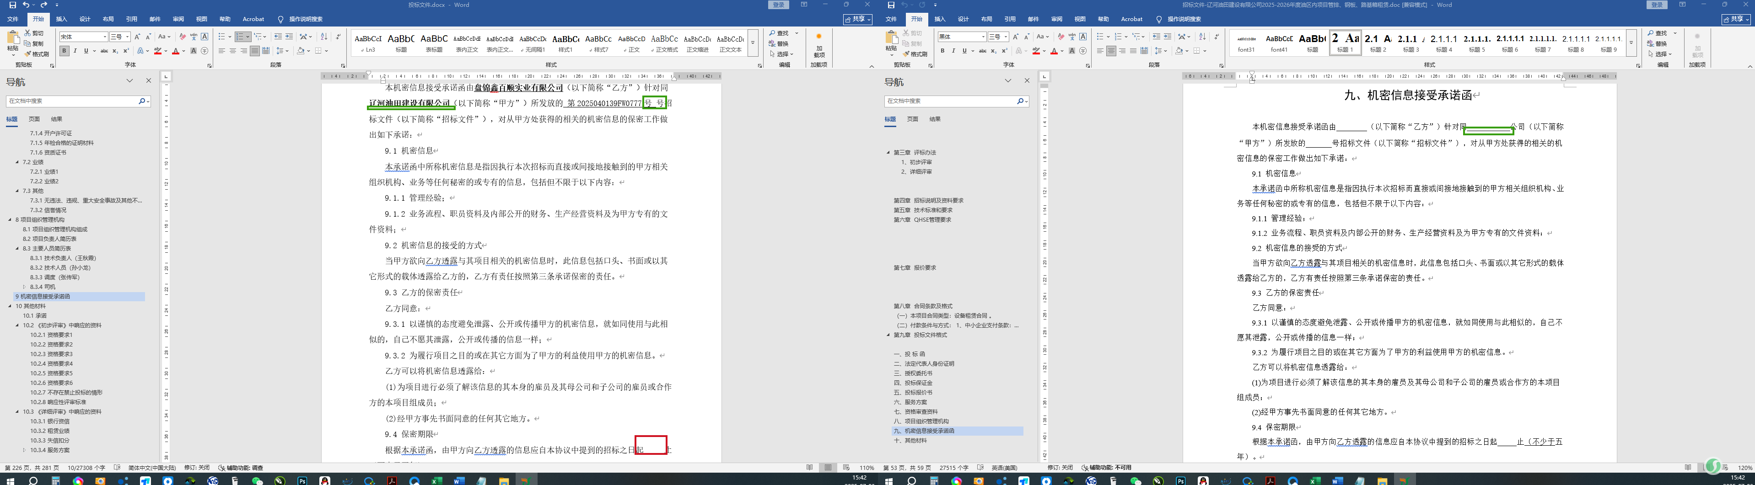This screenshot has height=485, width=1755.
Task: Align text right in right Word window
Action: 1122,50
